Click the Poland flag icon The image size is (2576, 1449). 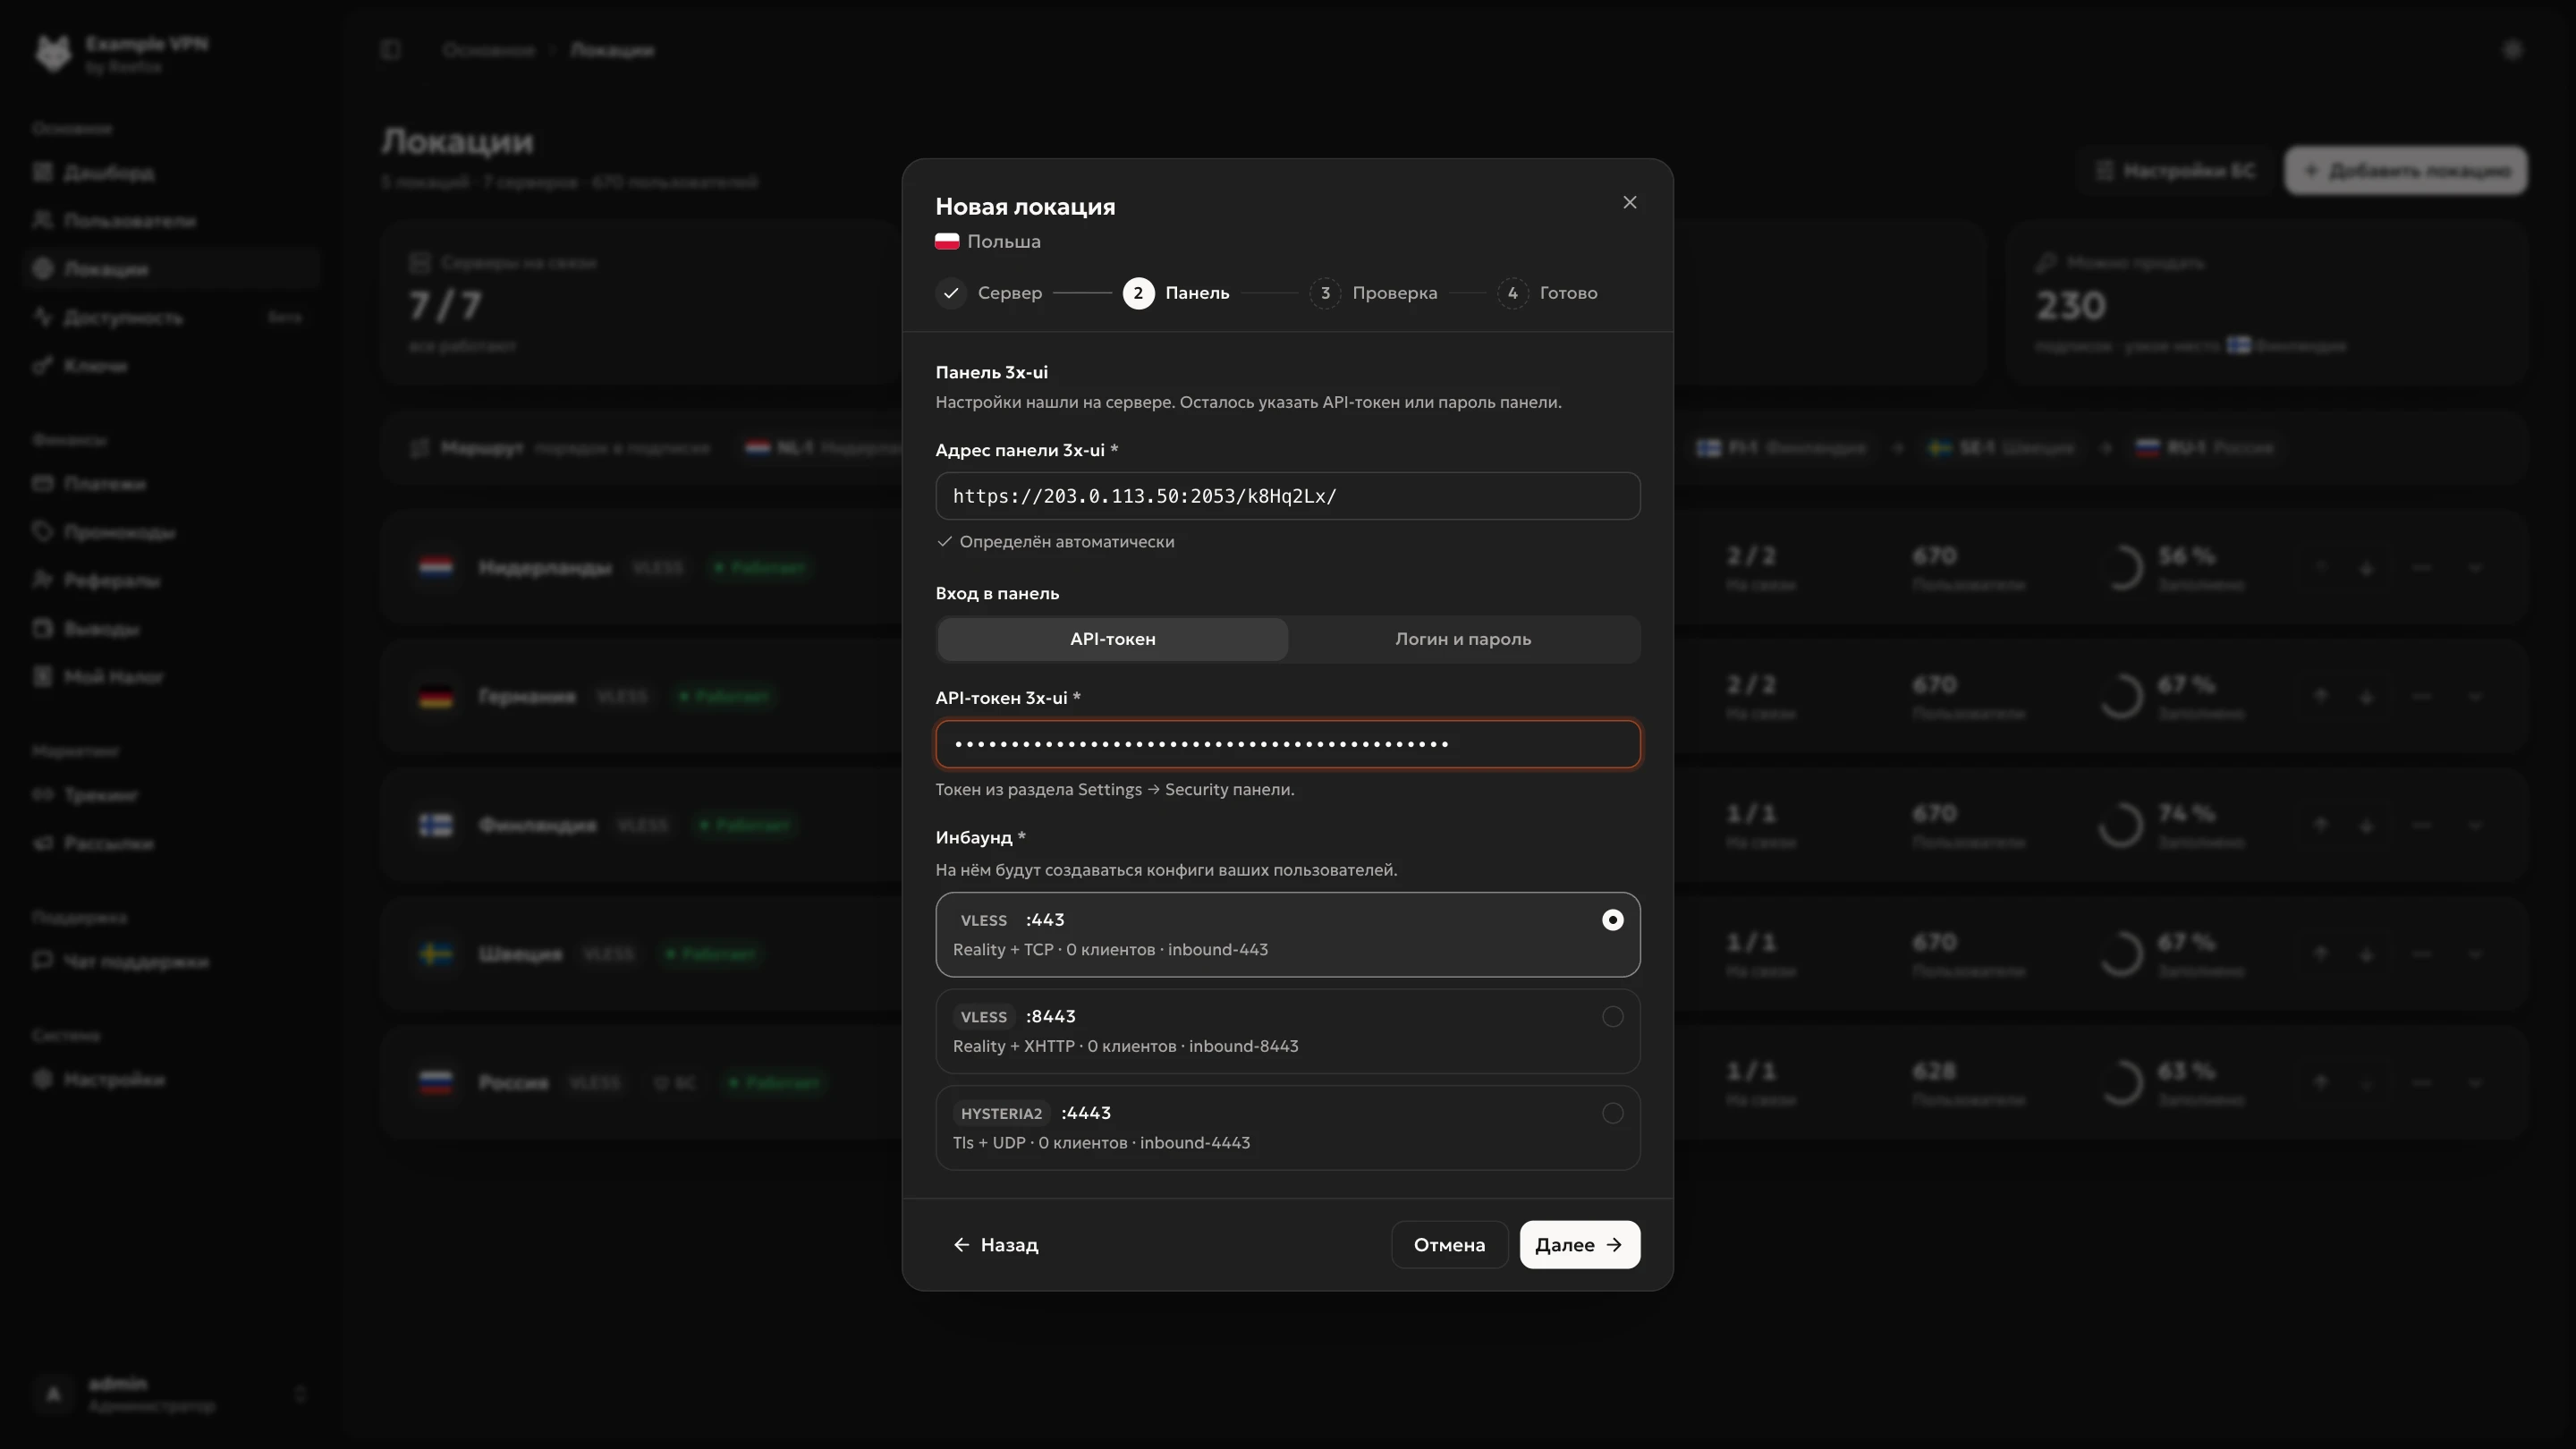coord(947,241)
